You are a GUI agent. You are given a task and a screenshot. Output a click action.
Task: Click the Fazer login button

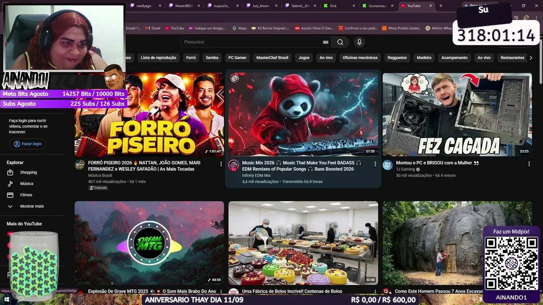(x=28, y=144)
